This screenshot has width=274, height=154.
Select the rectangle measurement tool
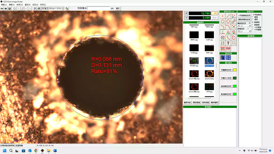coord(234,43)
